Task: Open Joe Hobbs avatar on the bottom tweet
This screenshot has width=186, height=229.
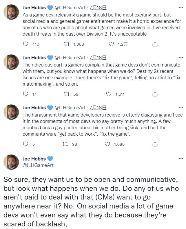Action: pyautogui.click(x=11, y=162)
